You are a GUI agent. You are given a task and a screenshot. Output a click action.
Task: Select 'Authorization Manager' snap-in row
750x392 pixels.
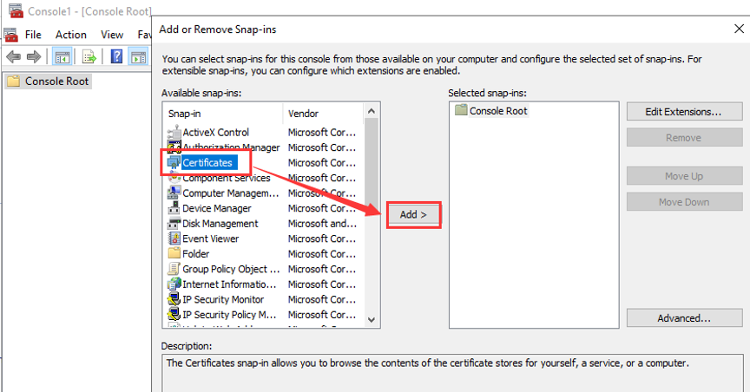pos(261,147)
